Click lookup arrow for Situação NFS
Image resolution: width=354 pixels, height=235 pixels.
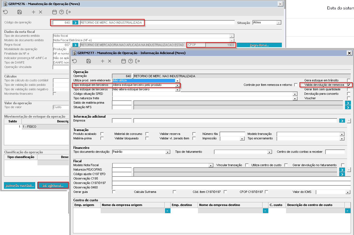[x=348, y=107]
